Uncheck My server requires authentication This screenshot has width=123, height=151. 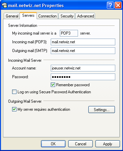click(14, 109)
